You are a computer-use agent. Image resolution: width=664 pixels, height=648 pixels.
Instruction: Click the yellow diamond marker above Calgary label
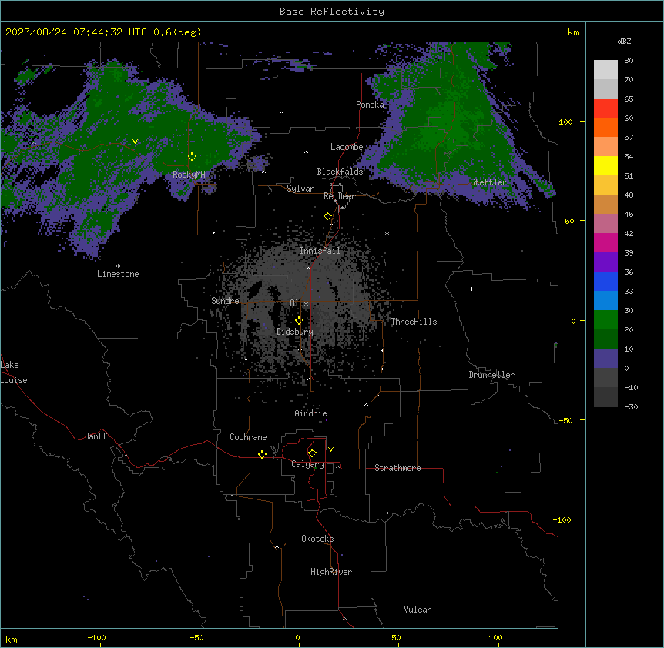tap(312, 453)
